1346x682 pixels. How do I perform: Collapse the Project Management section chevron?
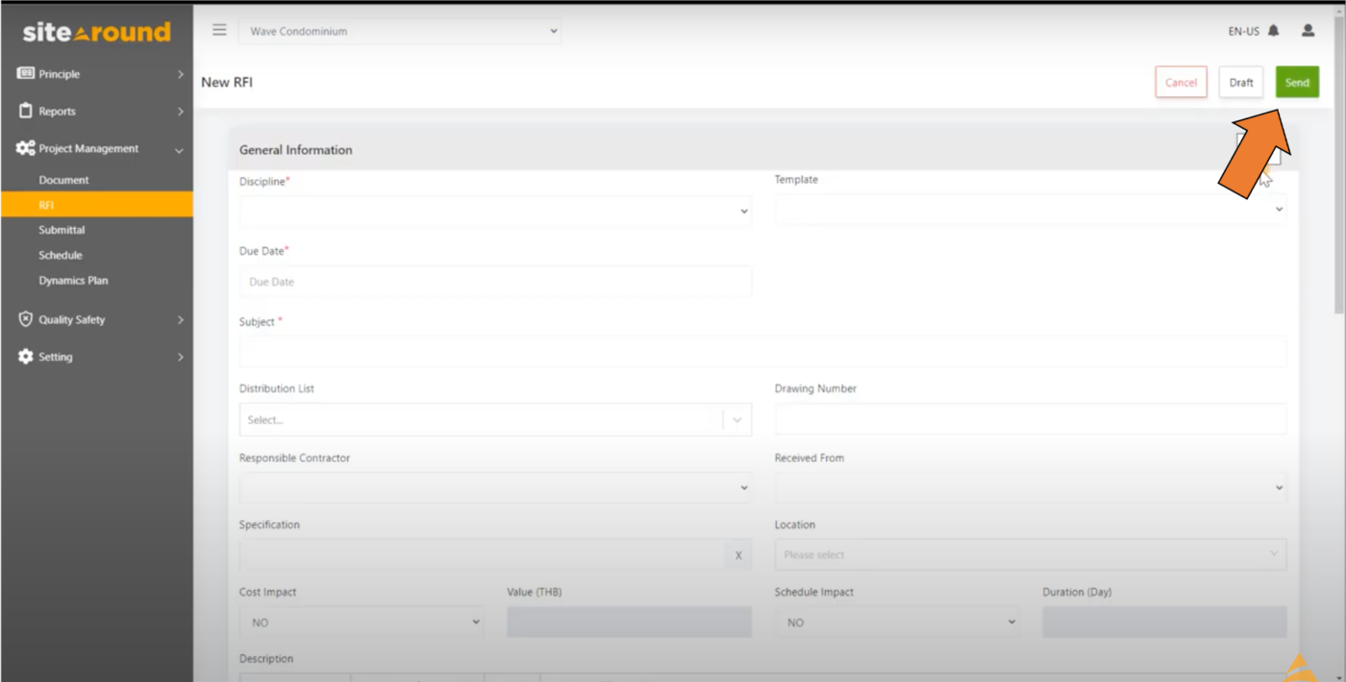(x=180, y=149)
